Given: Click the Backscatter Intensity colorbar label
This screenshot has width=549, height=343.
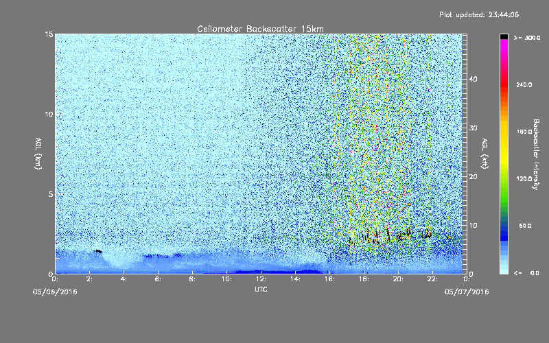Looking at the screenshot, I should pyautogui.click(x=536, y=154).
